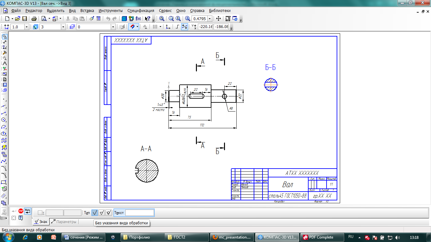The width and height of the screenshot is (431, 242).
Task: Open the document manager icon
Action: pos(124,19)
